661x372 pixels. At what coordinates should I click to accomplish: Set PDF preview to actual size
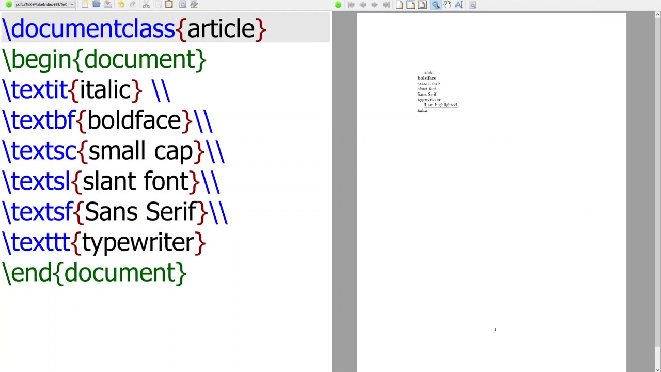(x=399, y=5)
